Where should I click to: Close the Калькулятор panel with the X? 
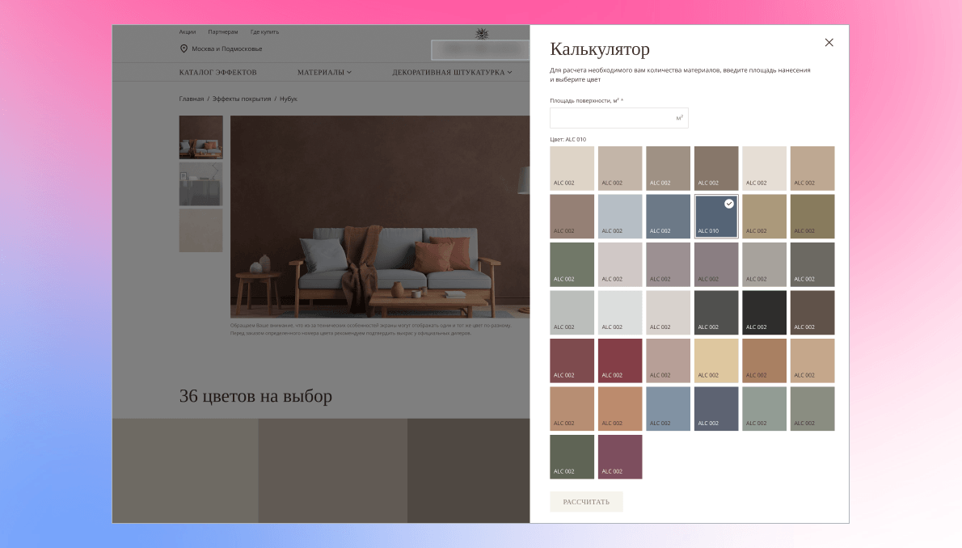(829, 42)
